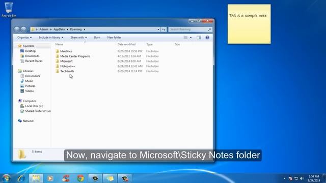Select Libraries in navigation pane
Viewport: 326px width, 183px height.
[28, 71]
